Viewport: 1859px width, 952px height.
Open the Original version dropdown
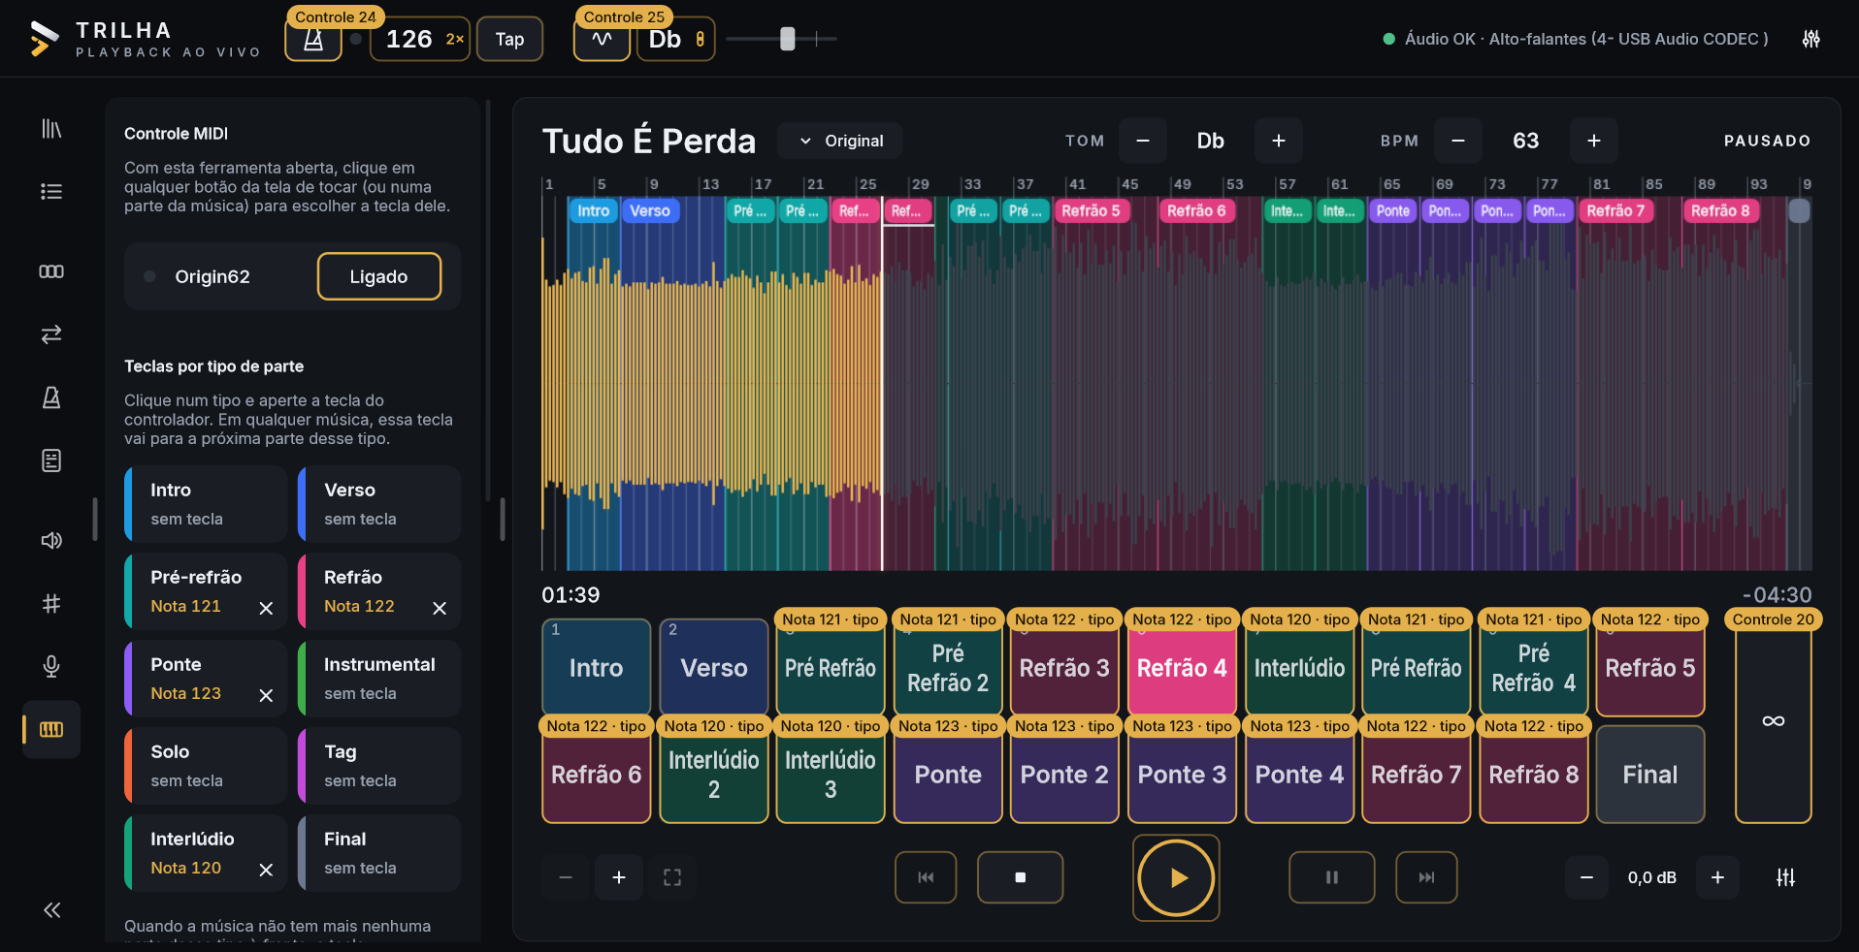click(840, 141)
